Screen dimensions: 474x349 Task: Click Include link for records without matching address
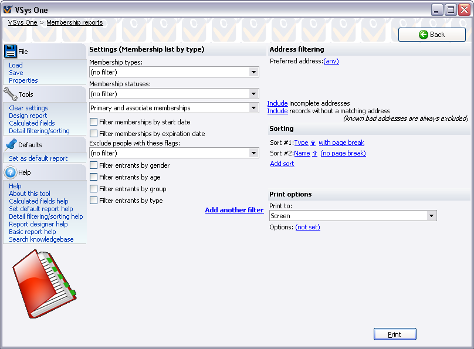pyautogui.click(x=277, y=111)
